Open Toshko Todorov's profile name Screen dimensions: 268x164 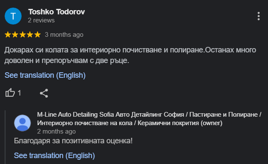(x=56, y=12)
